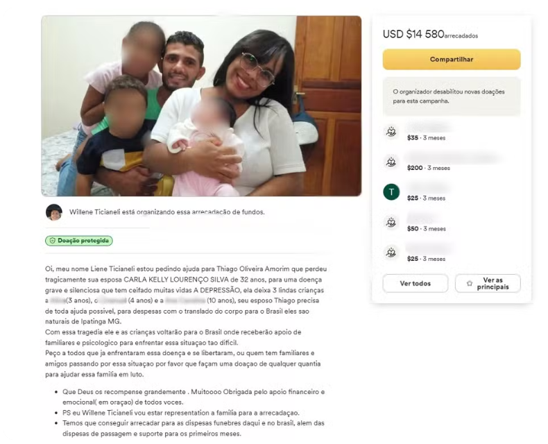Click the USD $14 580 arrecadados total
This screenshot has width=548, height=444.
(430, 34)
